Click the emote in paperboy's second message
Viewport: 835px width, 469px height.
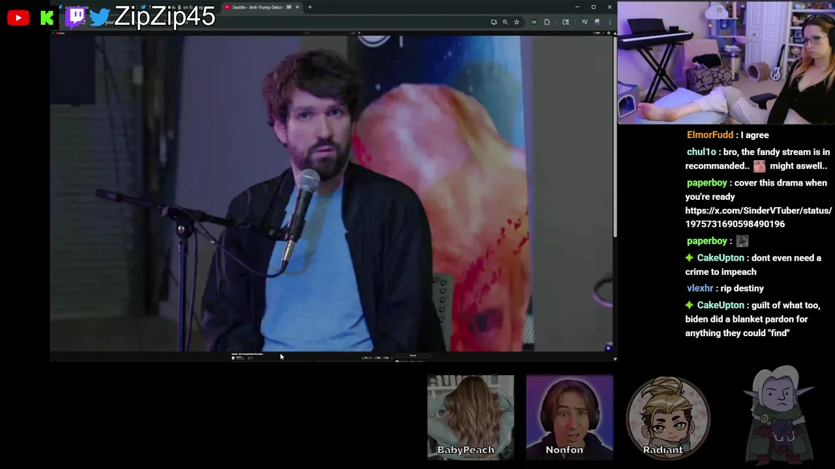(x=742, y=241)
